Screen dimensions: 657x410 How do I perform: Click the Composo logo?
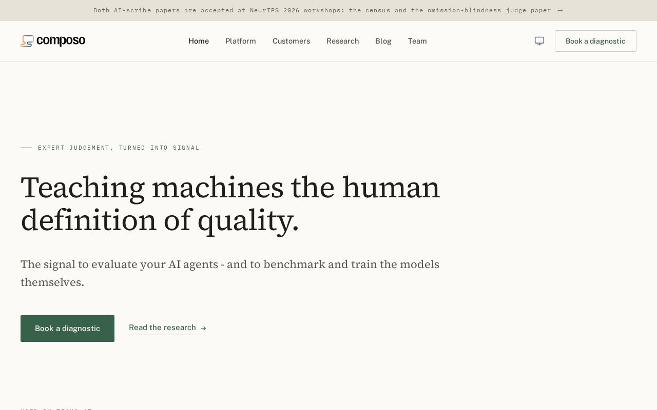coord(53,41)
